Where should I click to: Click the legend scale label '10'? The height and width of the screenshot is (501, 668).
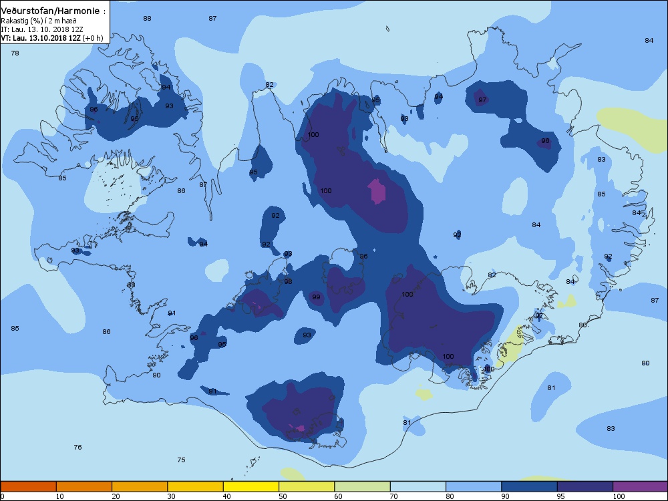pos(59,496)
